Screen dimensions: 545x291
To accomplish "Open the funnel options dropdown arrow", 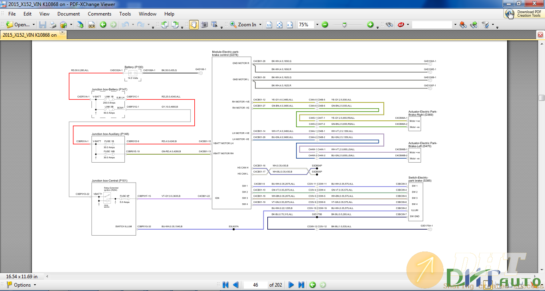I will pyautogui.click(x=493, y=25).
